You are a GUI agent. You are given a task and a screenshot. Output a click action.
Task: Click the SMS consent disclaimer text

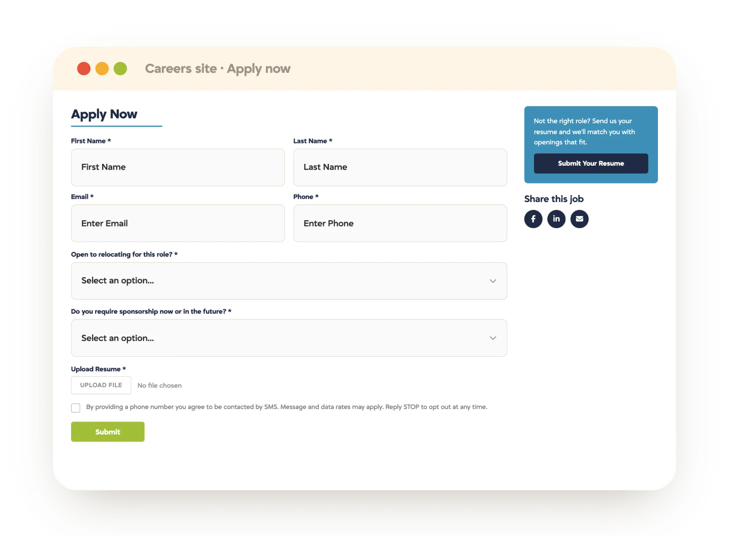click(287, 407)
